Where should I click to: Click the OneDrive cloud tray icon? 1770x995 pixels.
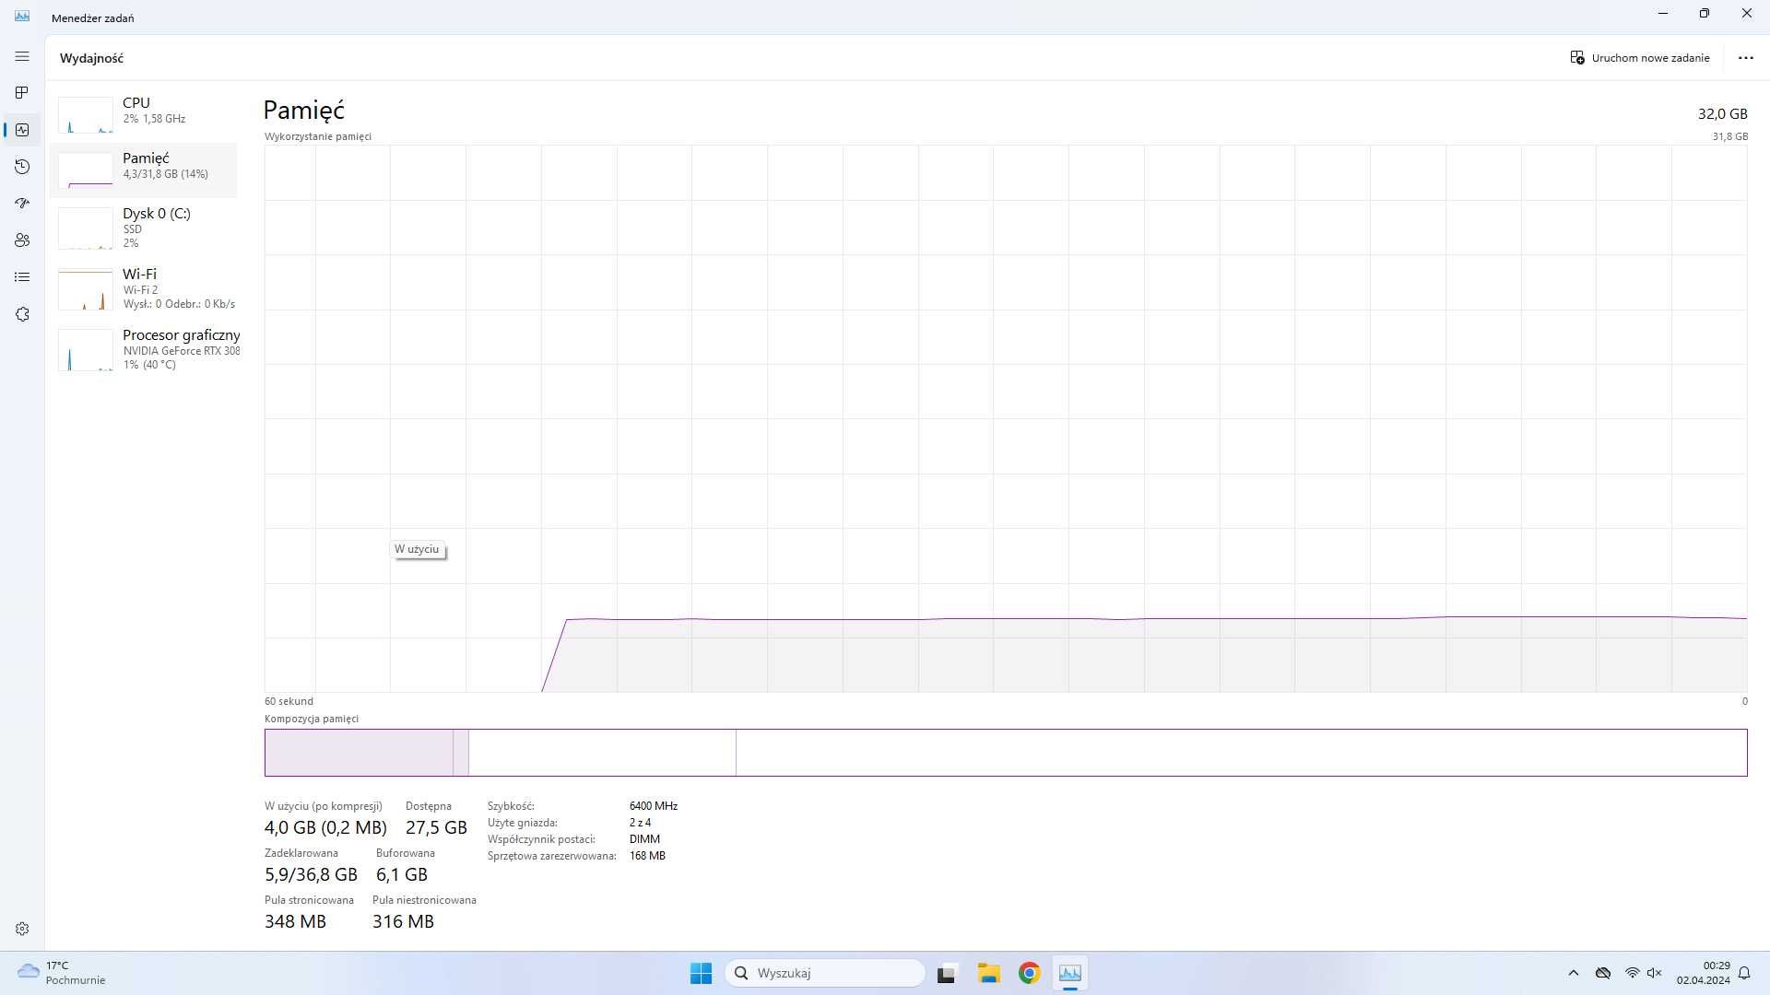pyautogui.click(x=1603, y=973)
